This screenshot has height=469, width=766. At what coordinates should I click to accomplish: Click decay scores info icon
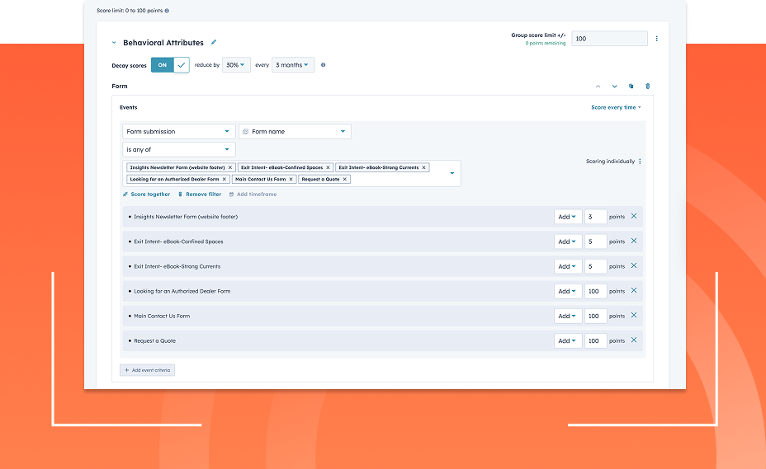[323, 65]
